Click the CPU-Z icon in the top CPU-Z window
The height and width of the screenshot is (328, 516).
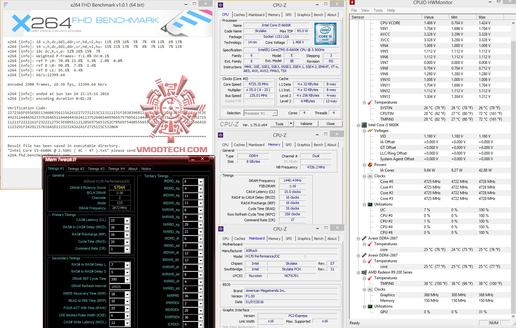[x=221, y=5]
